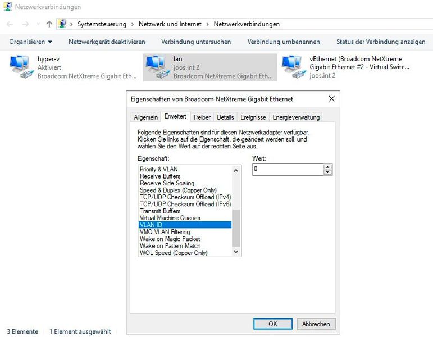Click into the Wert value field
The width and height of the screenshot is (433, 337).
pyautogui.click(x=288, y=169)
